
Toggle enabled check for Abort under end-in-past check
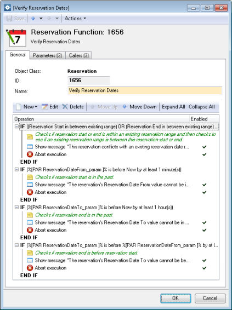[x=204, y=230]
